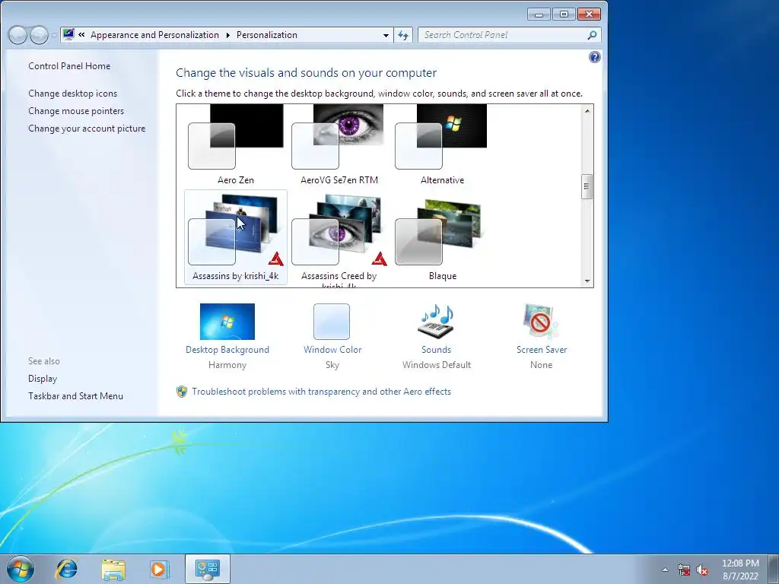Viewport: 779px width, 584px height.
Task: Click the Back navigation arrow
Action: tap(18, 35)
